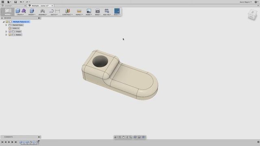Collapse the Browser panel arrow
Viewport: 260px width, 146px height.
pos(2,18)
